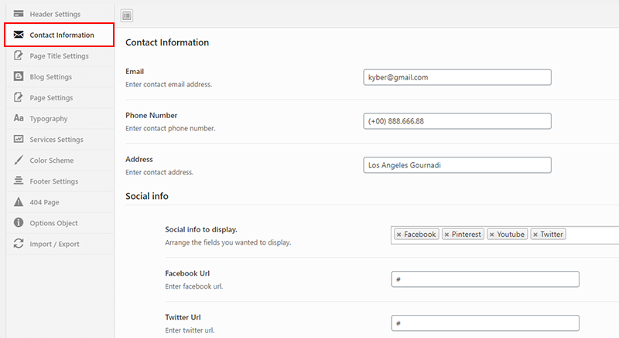Click the Import / Export refresh icon
The width and height of the screenshot is (619, 338).
pos(19,243)
